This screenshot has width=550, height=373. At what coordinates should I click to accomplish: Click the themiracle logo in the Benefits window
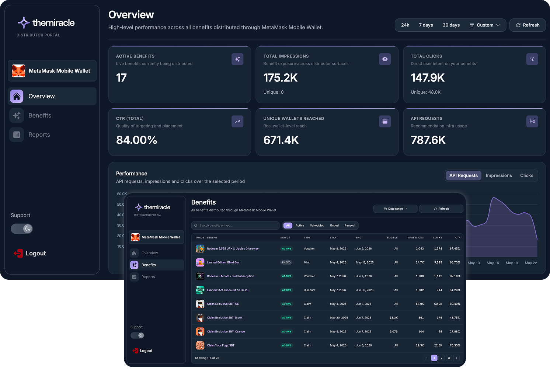153,207
